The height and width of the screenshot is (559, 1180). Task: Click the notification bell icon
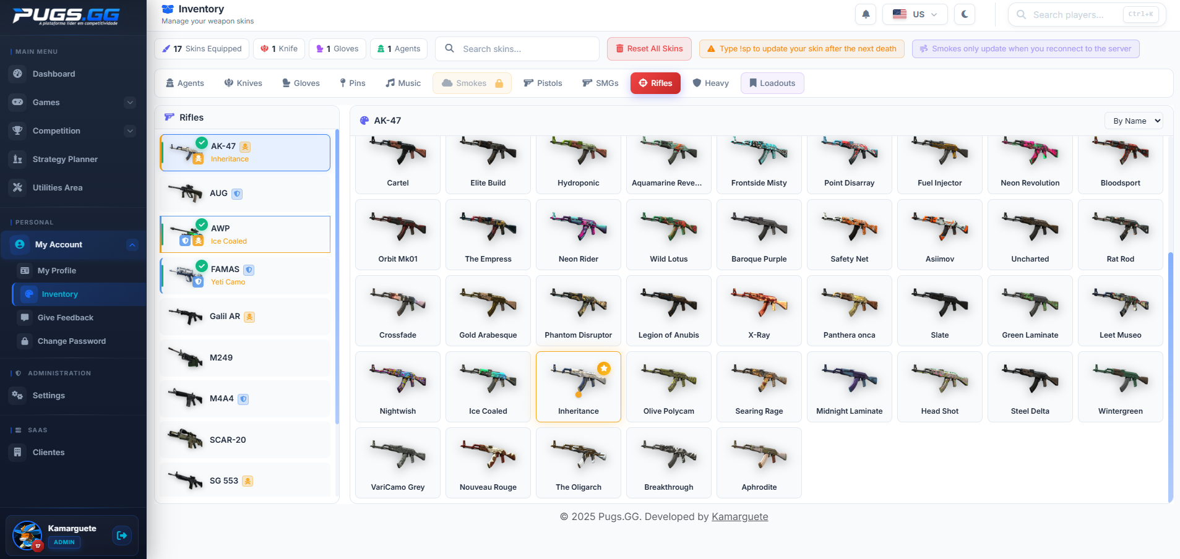[864, 14]
